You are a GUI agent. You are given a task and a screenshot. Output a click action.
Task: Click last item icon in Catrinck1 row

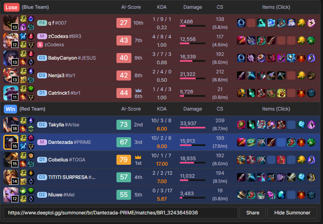click(311, 93)
